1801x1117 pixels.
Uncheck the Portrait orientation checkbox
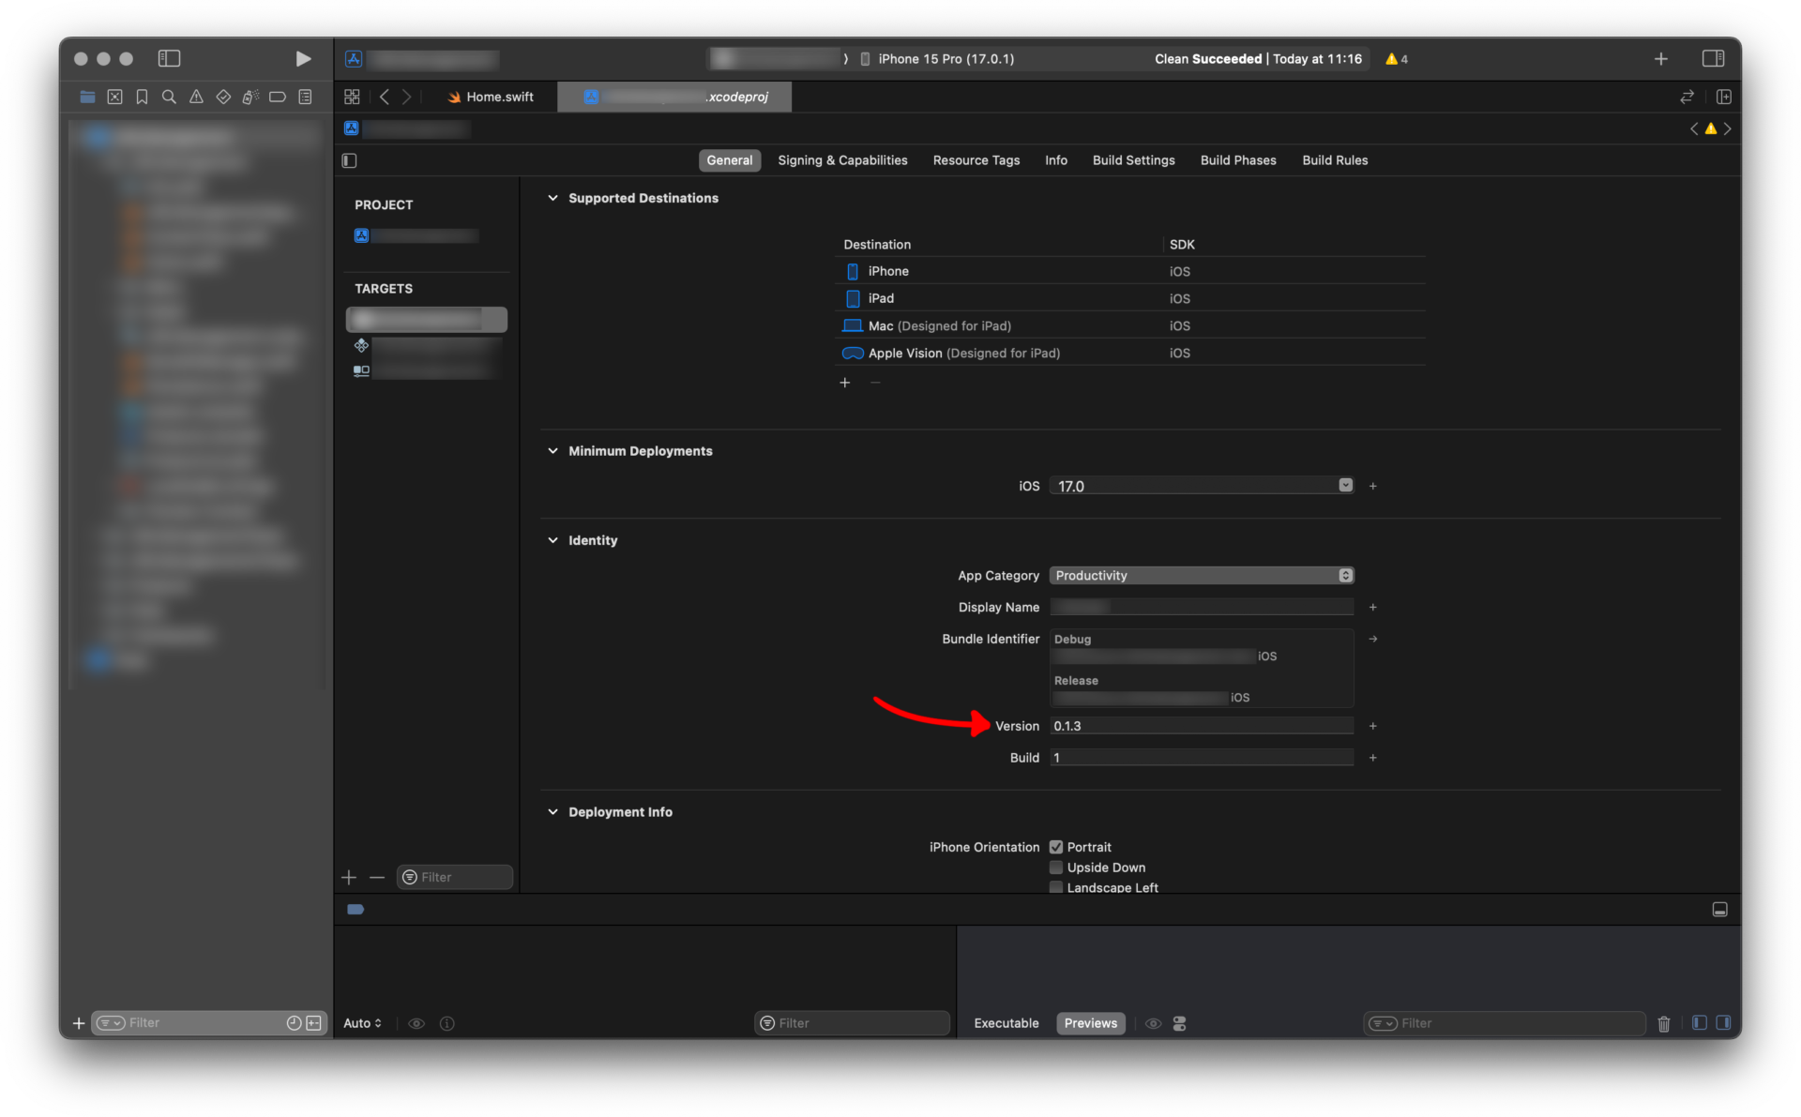click(x=1056, y=847)
